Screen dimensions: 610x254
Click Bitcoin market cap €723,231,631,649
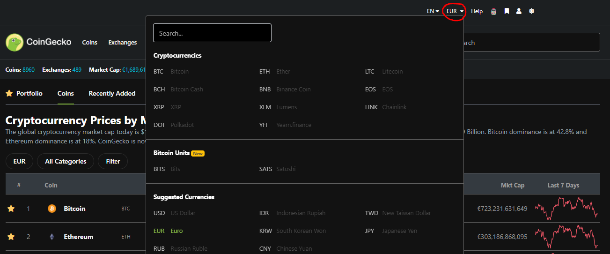pyautogui.click(x=502, y=209)
